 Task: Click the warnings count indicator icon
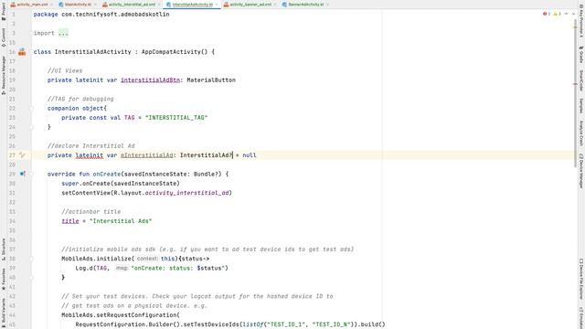tap(557, 14)
